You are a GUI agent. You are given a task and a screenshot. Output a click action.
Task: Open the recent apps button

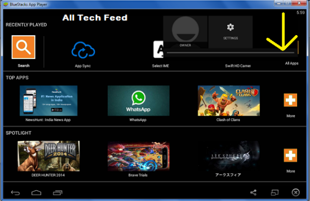click(58, 193)
